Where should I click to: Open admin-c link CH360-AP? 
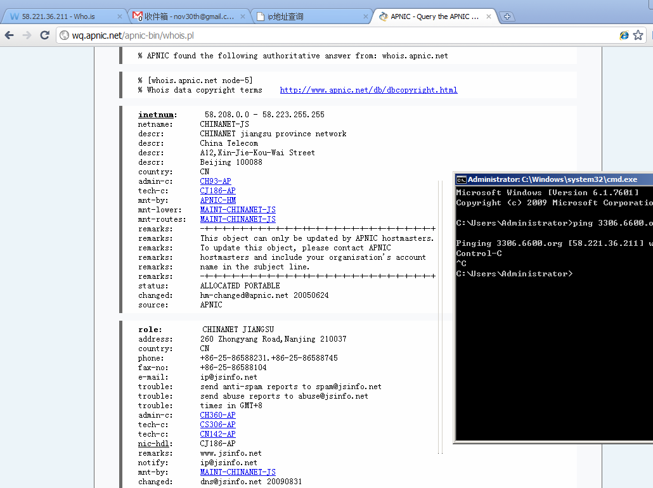[218, 415]
